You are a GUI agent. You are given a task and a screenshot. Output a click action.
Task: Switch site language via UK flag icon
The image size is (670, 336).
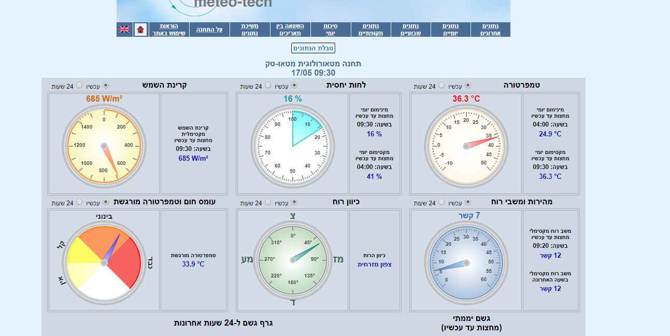coord(124,30)
